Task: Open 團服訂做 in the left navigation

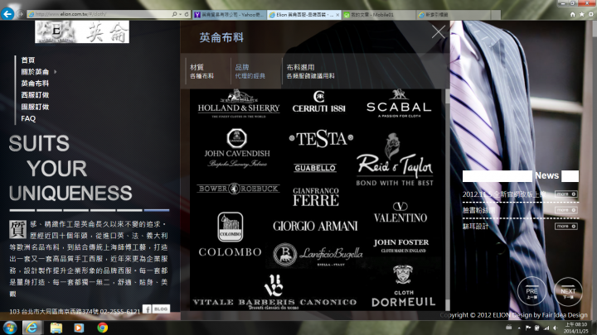Action: 35,107
